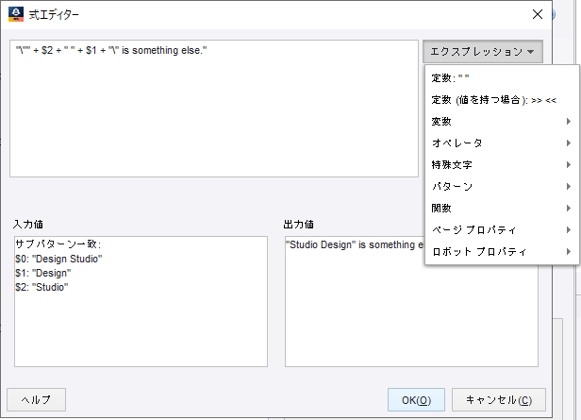
Task: Open the 特殊文字 submenu
Action: [502, 165]
